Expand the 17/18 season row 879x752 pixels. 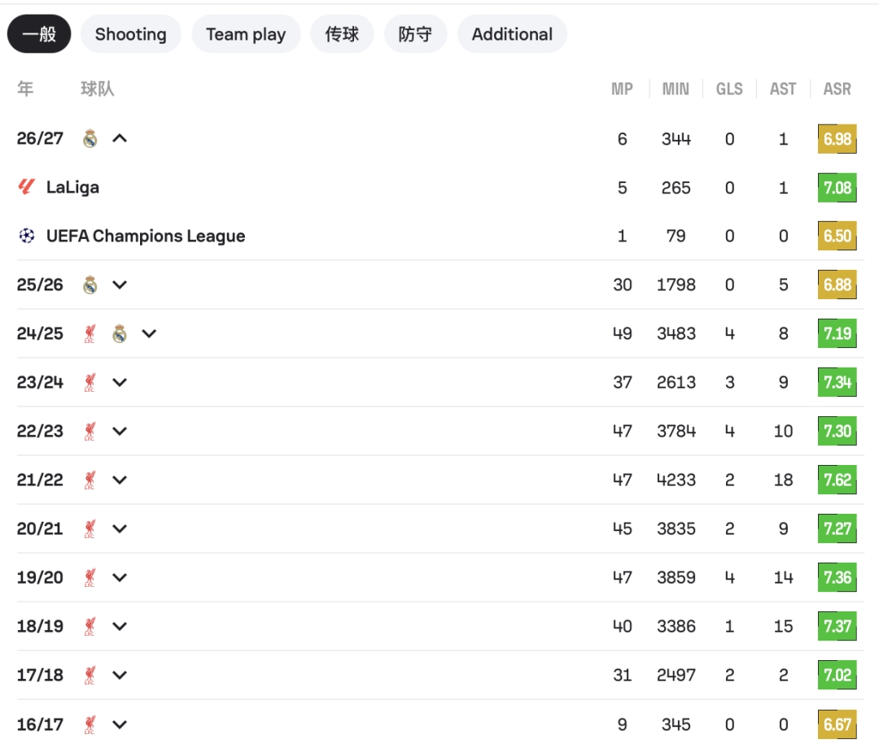(x=120, y=675)
